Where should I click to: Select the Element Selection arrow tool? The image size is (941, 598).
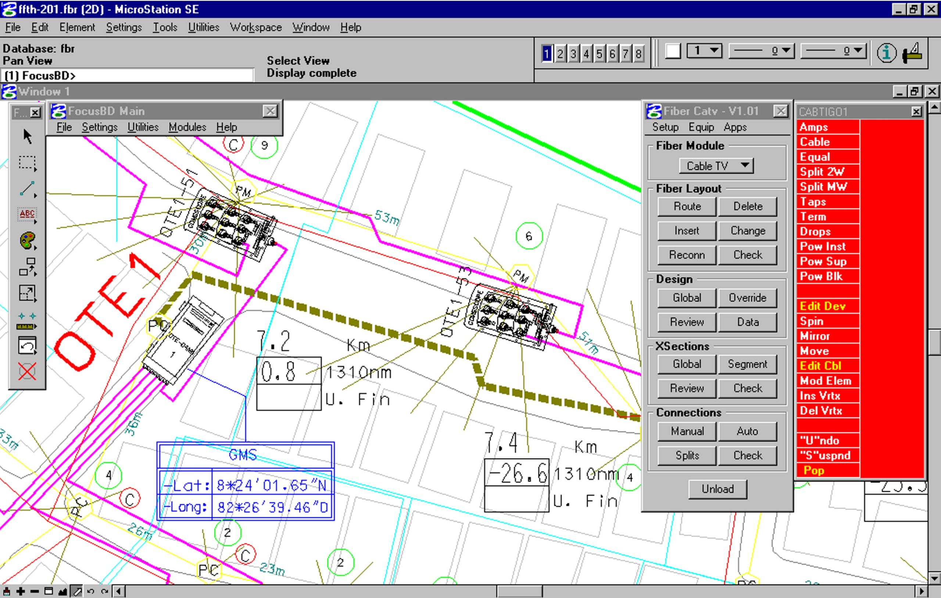click(x=27, y=137)
